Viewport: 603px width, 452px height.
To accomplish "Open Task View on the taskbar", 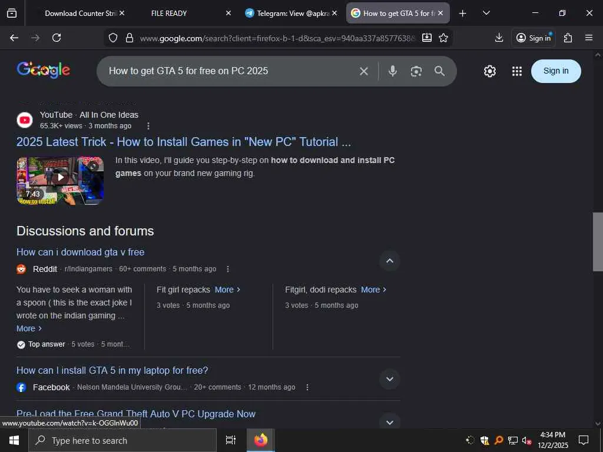I will [231, 440].
